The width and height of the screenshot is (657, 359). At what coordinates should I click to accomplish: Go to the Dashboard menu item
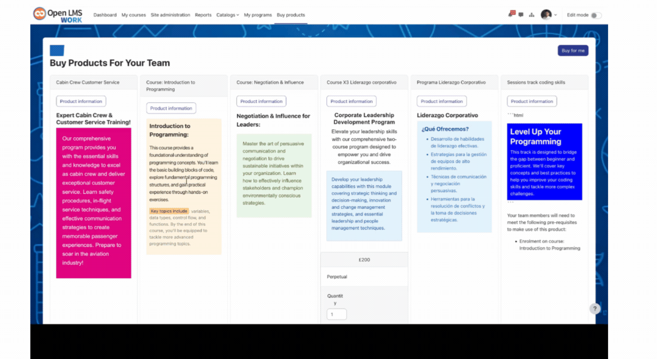(105, 15)
